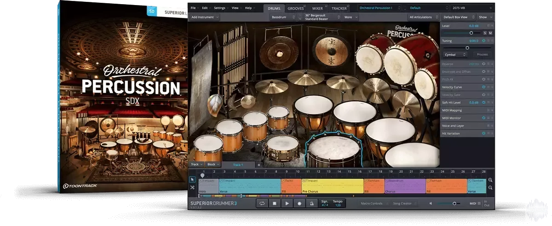552x226 pixels.
Task: Select the scissors cut tool in timeline
Action: [x=192, y=187]
